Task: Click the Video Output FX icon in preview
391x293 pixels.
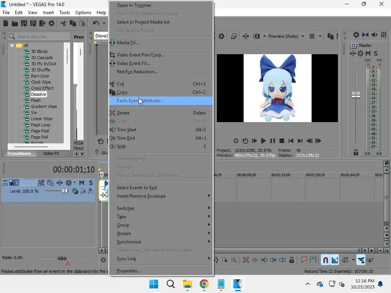Action: click(x=246, y=36)
